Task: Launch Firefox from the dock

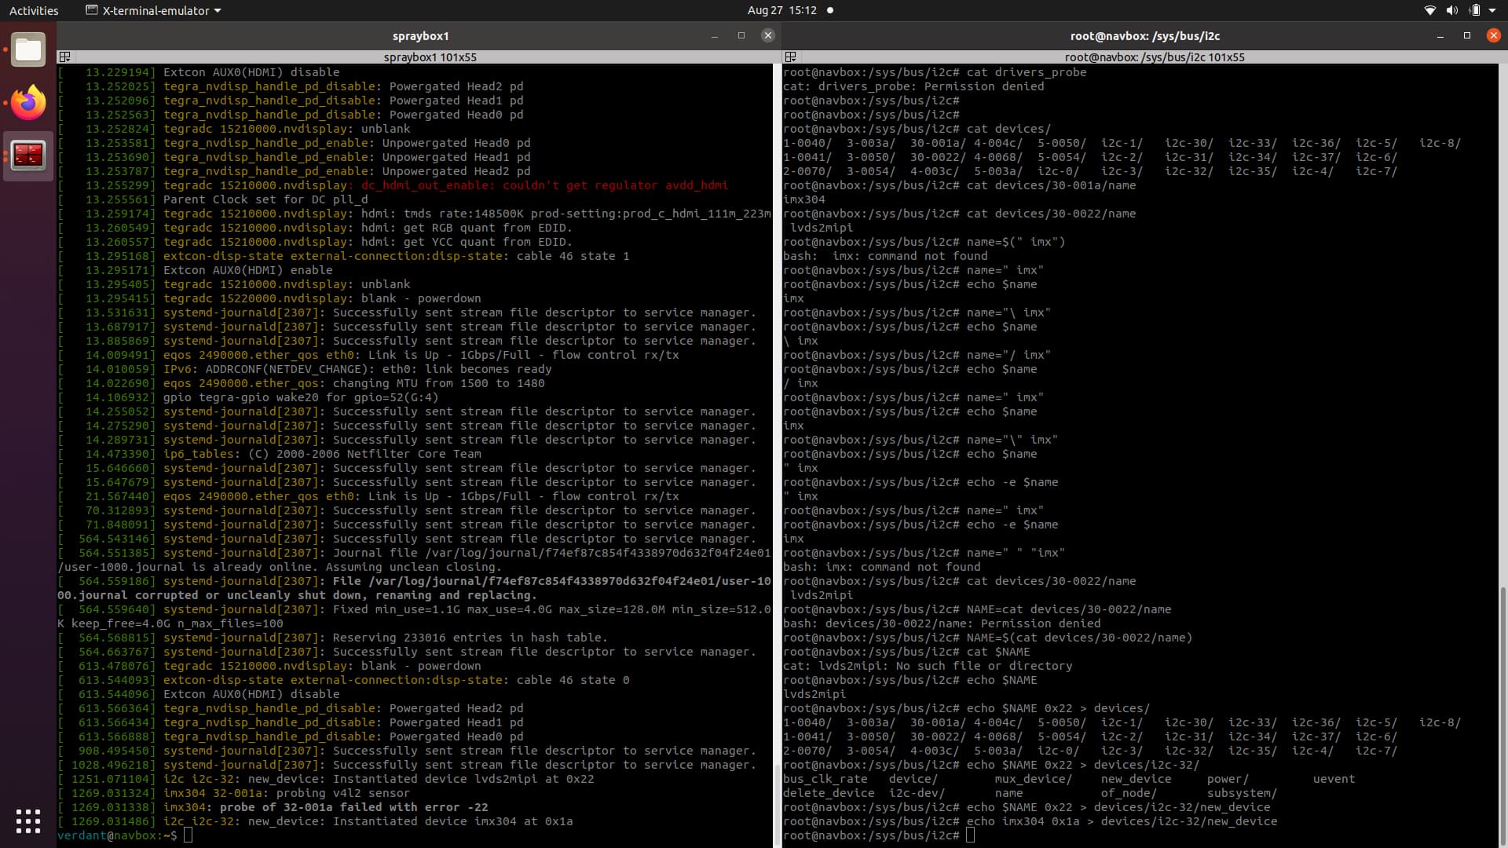Action: [28, 103]
